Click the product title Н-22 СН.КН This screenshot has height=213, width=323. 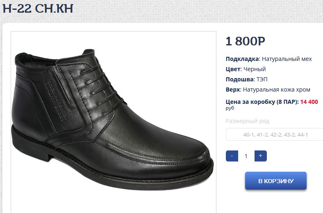[38, 9]
